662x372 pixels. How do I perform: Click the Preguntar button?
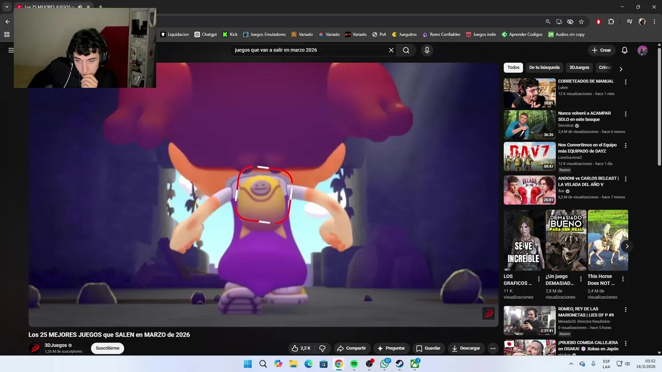[x=391, y=348]
